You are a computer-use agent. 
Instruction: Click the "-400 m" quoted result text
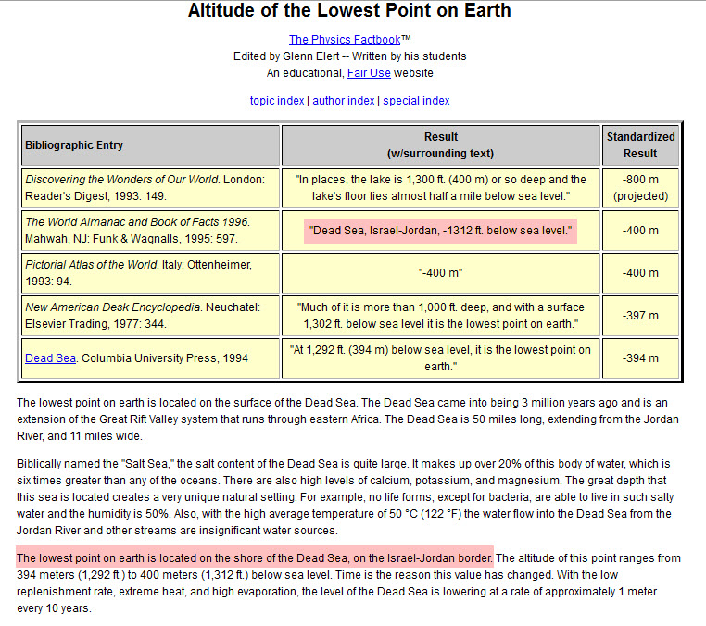coord(440,273)
